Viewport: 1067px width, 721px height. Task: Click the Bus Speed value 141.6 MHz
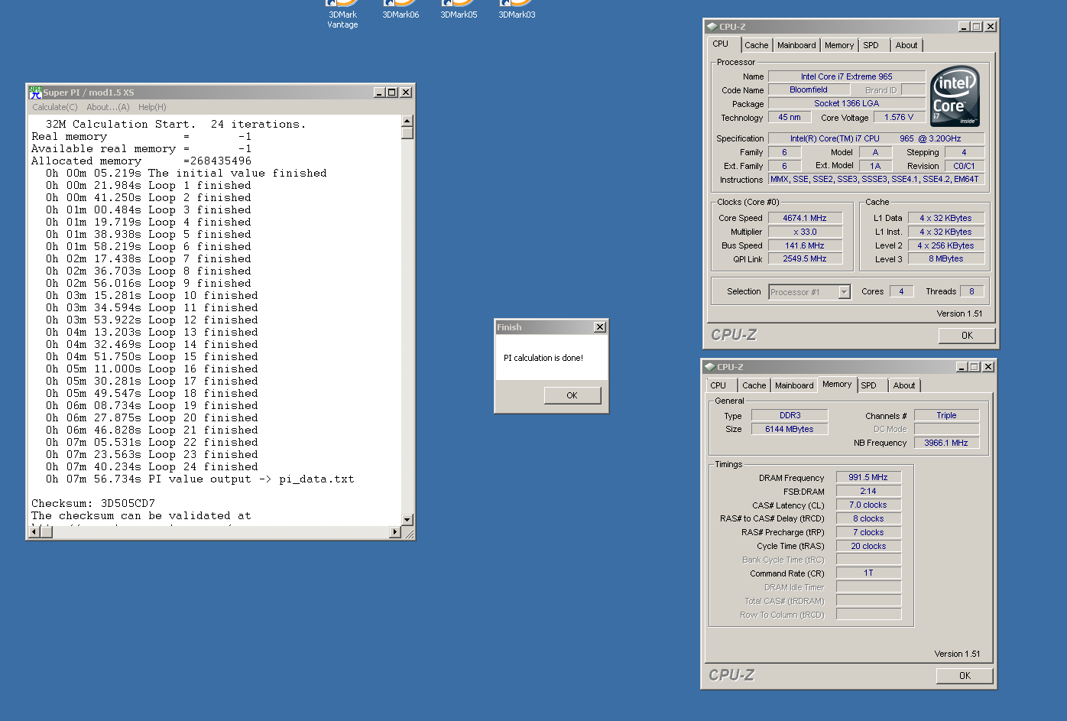[805, 245]
